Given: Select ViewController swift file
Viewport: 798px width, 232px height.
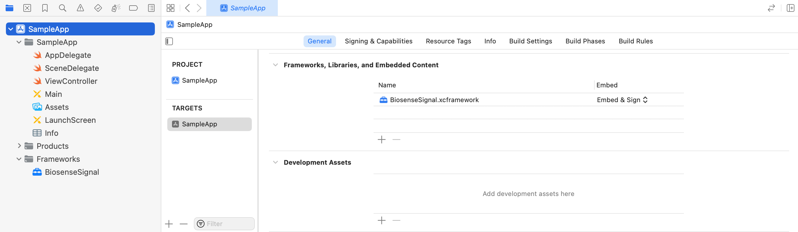Looking at the screenshot, I should coord(71,81).
